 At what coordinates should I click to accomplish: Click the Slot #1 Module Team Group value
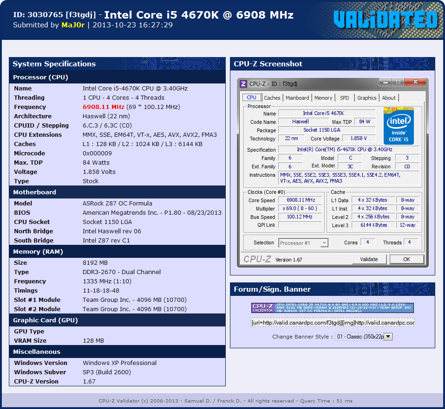point(135,300)
